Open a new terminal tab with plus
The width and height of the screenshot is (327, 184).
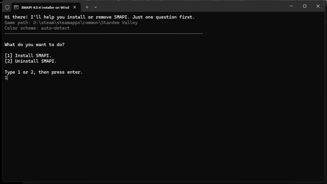pyautogui.click(x=87, y=7)
